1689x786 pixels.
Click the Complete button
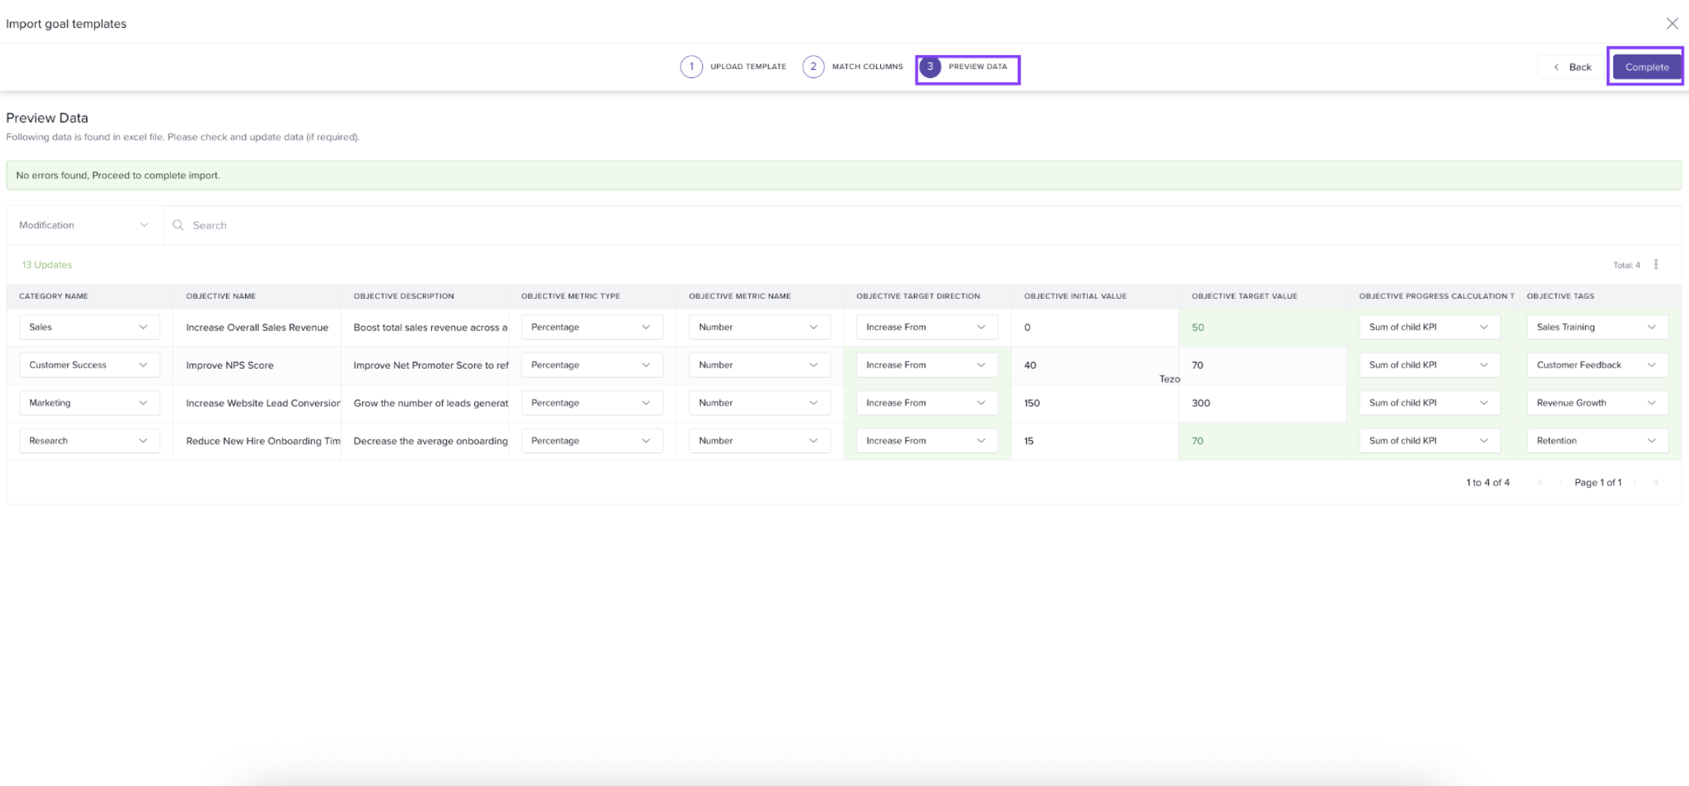point(1646,67)
